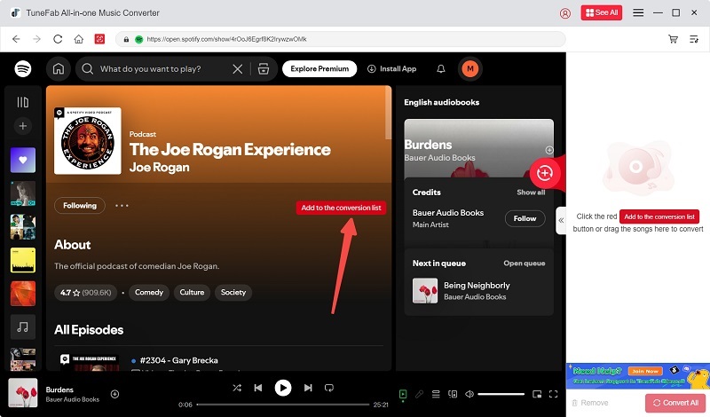
Task: Open the music note playlist in sidebar
Action: point(23,327)
